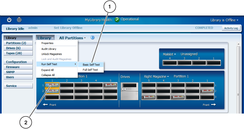Click the robot arrows icon in Drives
Viewport: 244px width, 129px height.
click(x=124, y=89)
